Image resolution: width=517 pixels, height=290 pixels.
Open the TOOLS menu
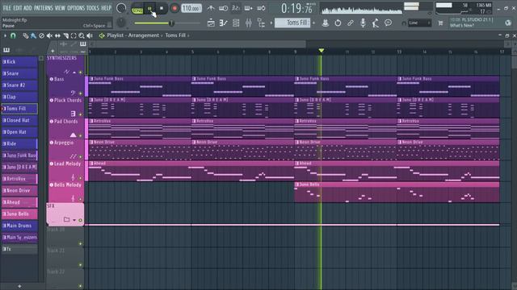click(93, 8)
